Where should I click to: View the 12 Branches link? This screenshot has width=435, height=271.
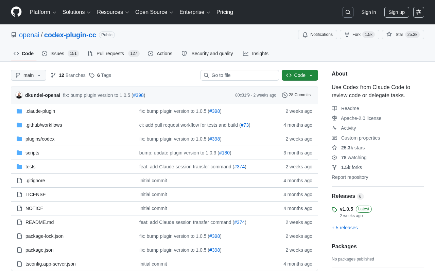(68, 75)
